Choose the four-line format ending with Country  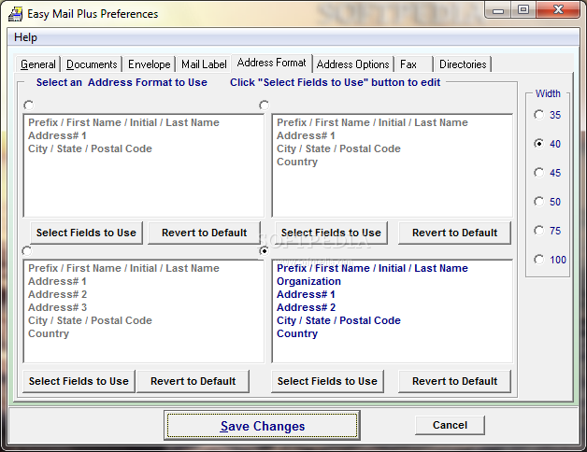click(264, 106)
